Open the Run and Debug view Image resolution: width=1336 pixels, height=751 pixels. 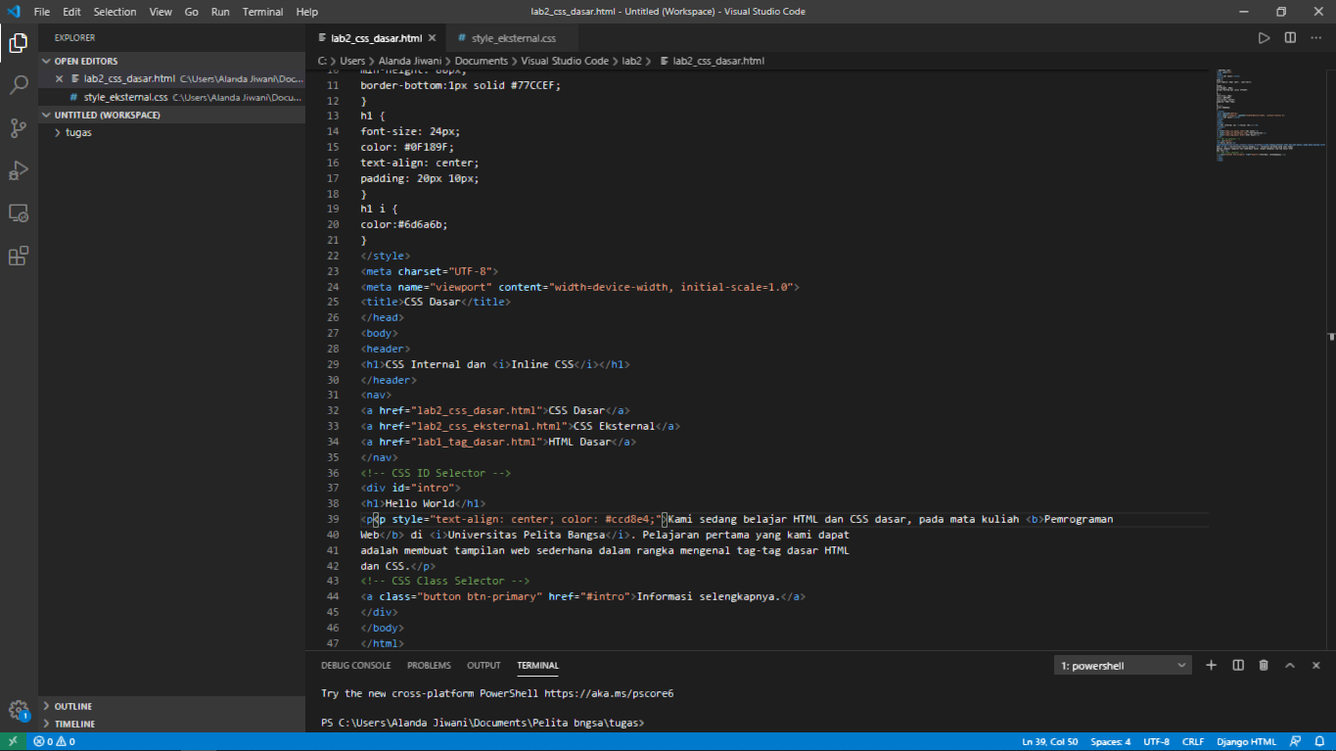point(19,170)
